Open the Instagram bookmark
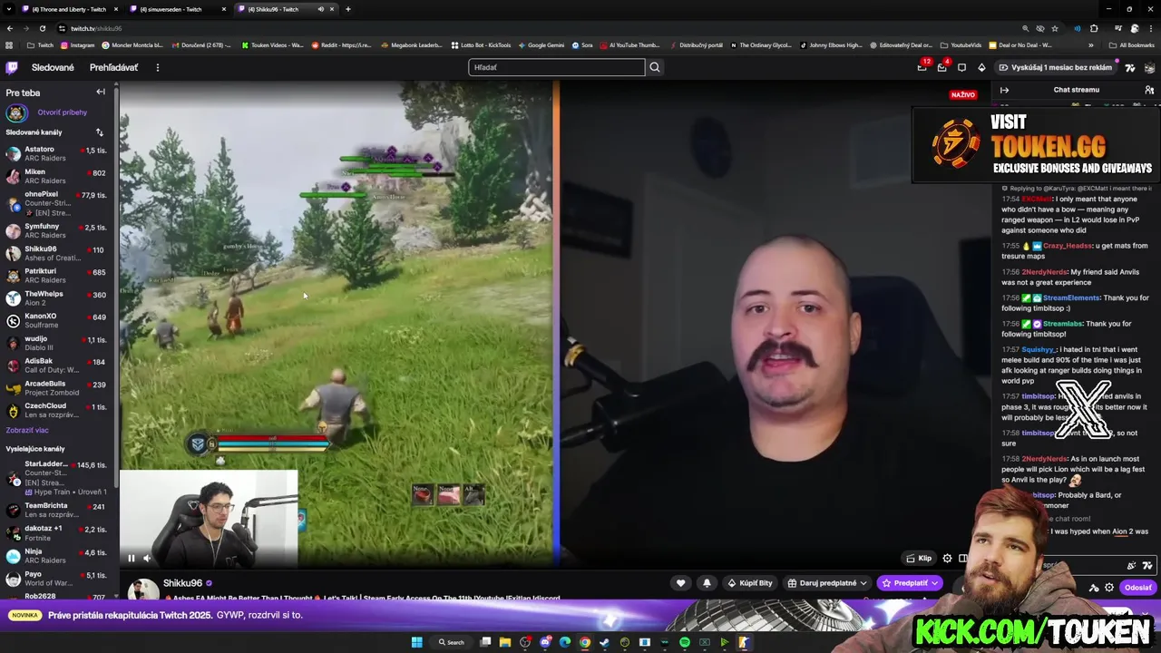Viewport: 1161px width, 653px height. click(x=77, y=44)
